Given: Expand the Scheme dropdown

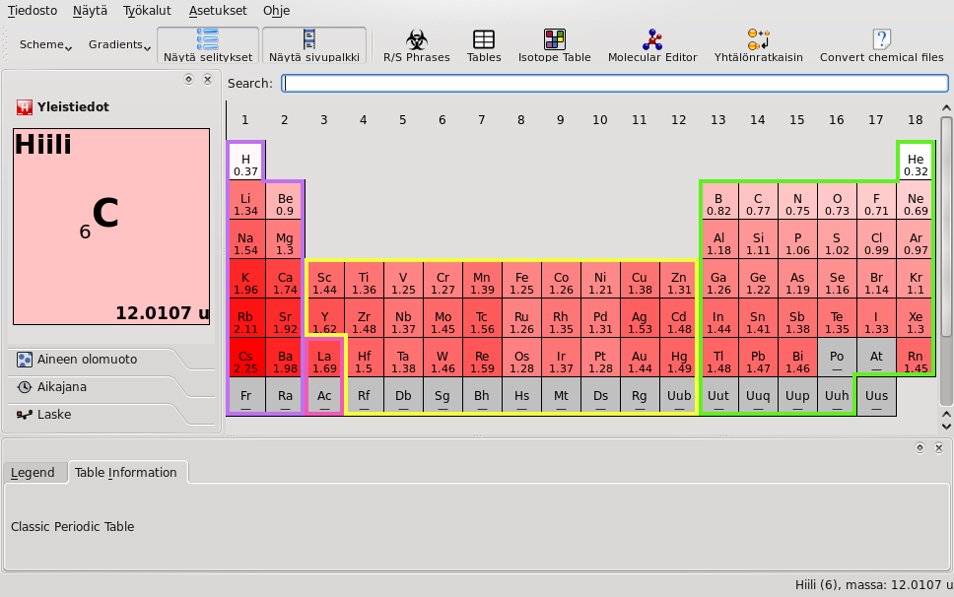Looking at the screenshot, I should pyautogui.click(x=45, y=45).
